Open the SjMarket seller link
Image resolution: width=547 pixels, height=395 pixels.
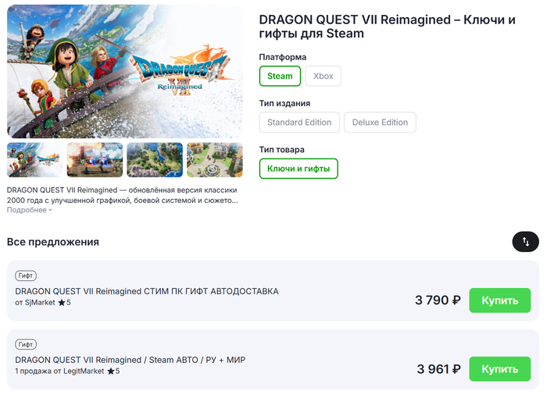coord(40,303)
